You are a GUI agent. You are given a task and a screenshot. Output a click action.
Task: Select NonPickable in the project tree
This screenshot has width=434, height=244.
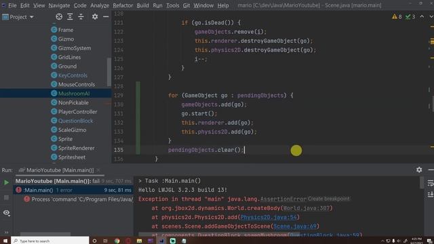[73, 102]
